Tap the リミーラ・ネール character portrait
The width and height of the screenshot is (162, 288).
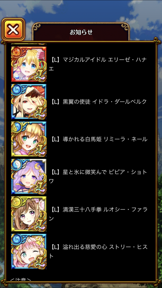coord(29,139)
